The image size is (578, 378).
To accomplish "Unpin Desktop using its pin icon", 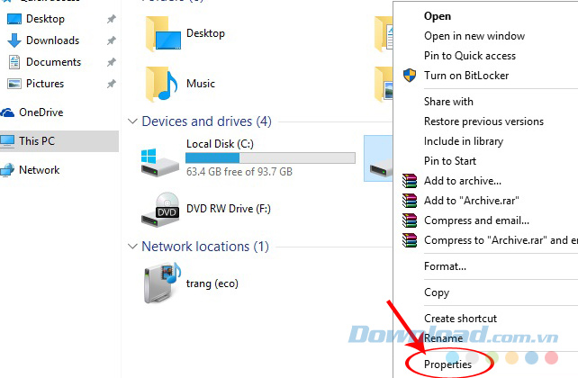I will click(x=112, y=19).
